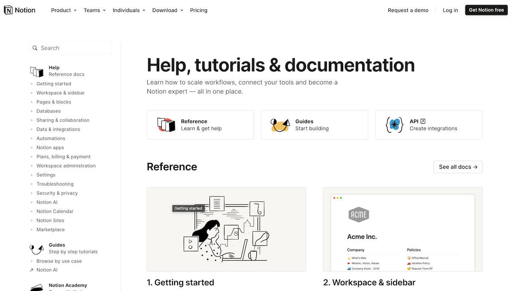Image resolution: width=511 pixels, height=291 pixels.
Task: Open the Workspace & sidebar thumbnail
Action: point(402,229)
